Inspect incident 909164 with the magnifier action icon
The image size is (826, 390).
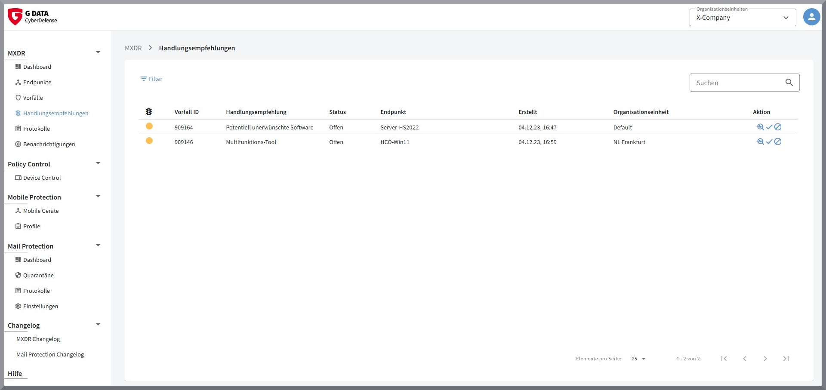760,127
